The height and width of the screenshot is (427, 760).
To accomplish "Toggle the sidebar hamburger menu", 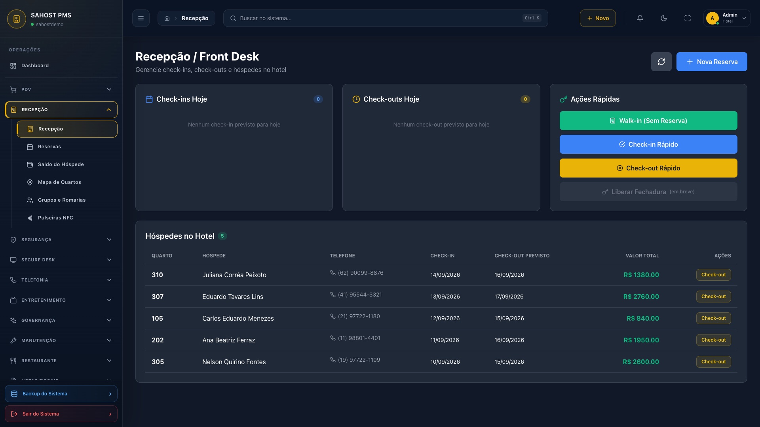I will point(141,18).
